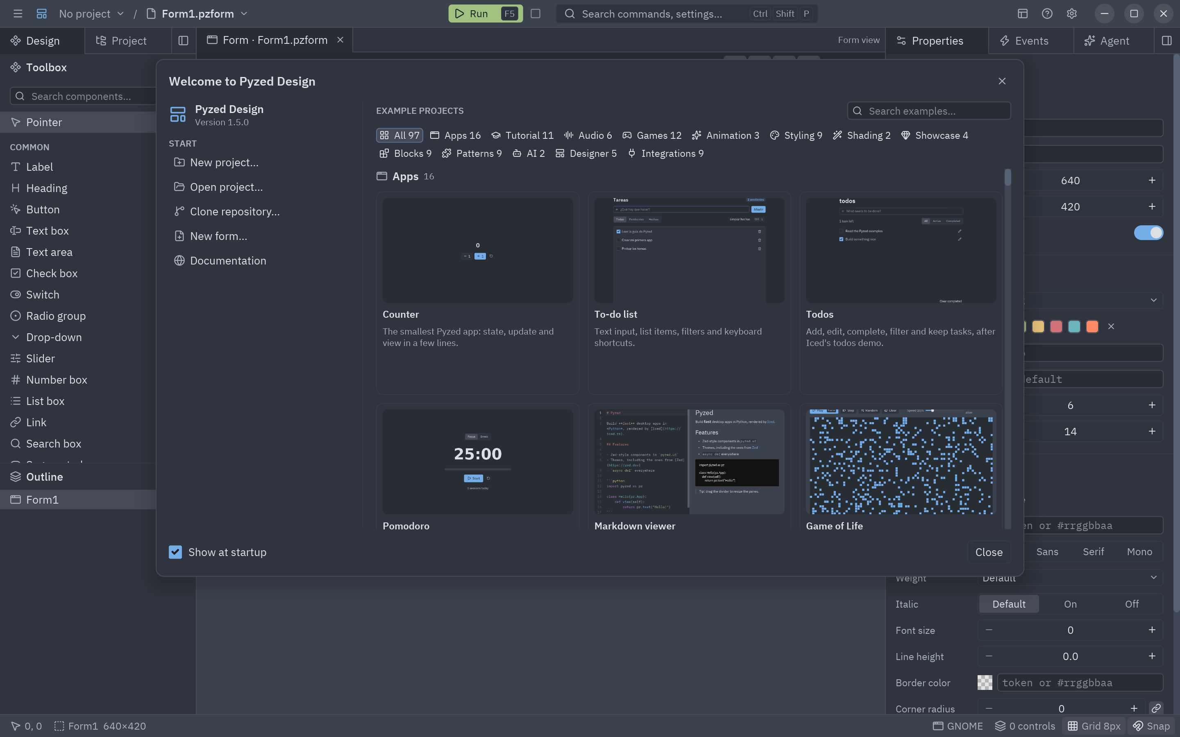Open the settings gear in title bar
This screenshot has width=1180, height=737.
1071,14
